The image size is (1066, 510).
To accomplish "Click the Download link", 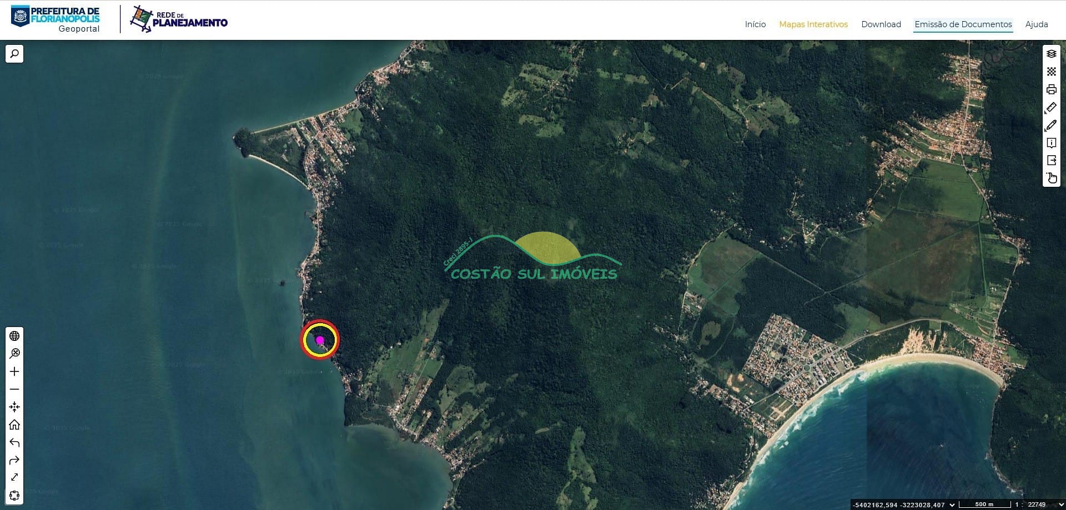I will coord(881,24).
